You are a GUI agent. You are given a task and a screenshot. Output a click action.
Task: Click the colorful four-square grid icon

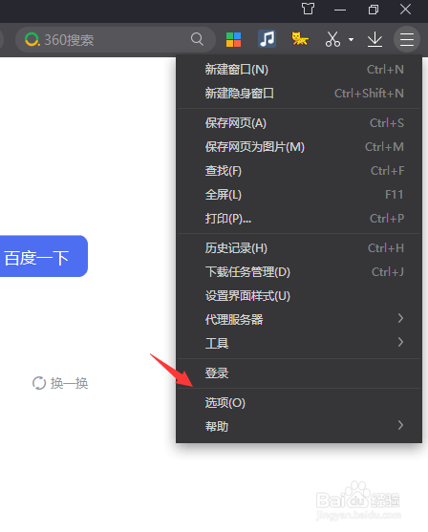(x=233, y=39)
